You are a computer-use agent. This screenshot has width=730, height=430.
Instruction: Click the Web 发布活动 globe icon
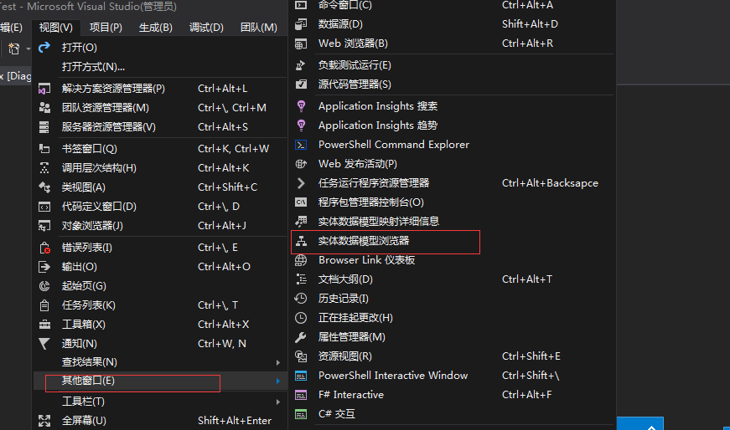[x=301, y=164]
